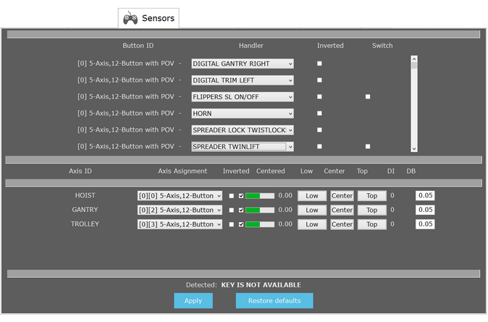This screenshot has height=322, width=488.
Task: Click the DB value field for GANTRY
Action: (425, 210)
